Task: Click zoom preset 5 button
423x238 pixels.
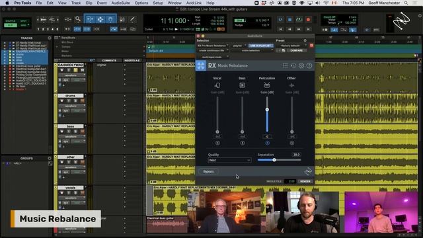Action: pos(58,29)
